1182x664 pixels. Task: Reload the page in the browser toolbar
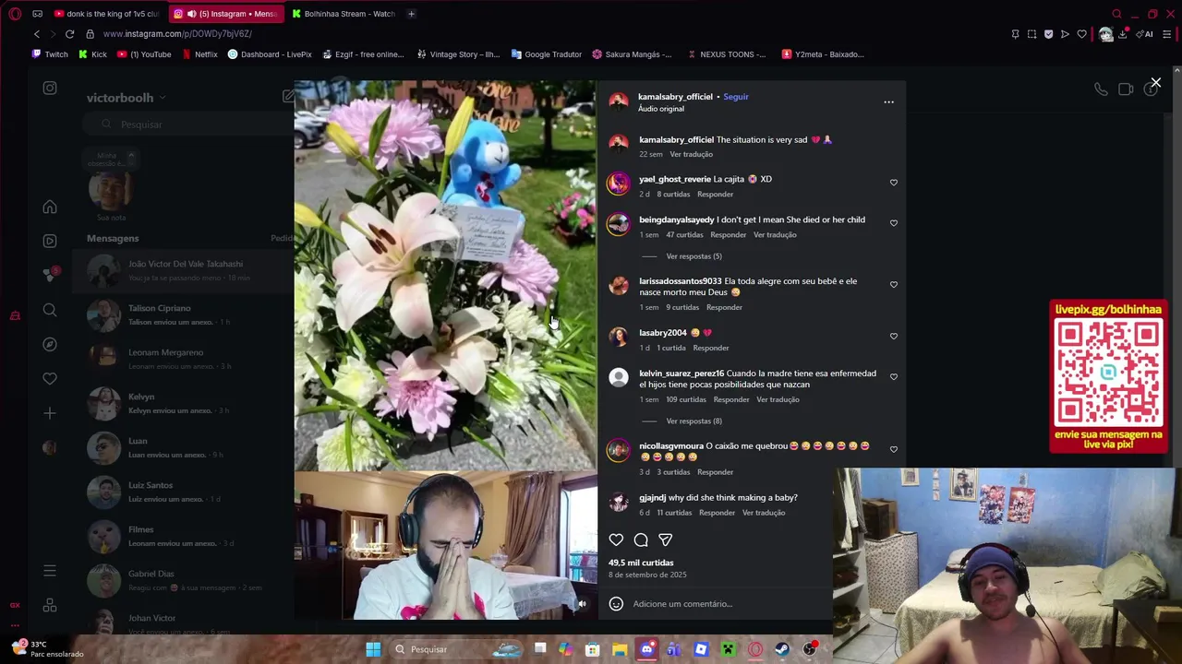click(69, 34)
